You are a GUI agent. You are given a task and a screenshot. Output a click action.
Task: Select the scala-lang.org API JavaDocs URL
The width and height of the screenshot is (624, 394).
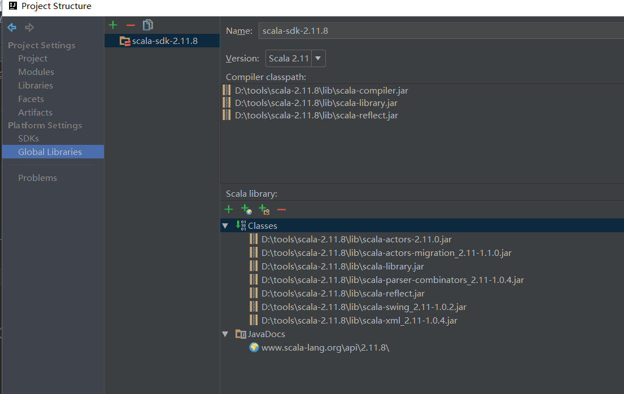pos(325,348)
